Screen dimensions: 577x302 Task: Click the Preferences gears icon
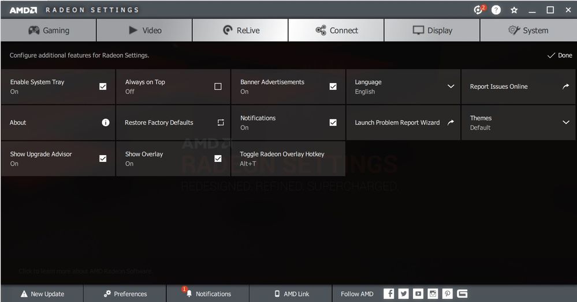[x=107, y=293]
